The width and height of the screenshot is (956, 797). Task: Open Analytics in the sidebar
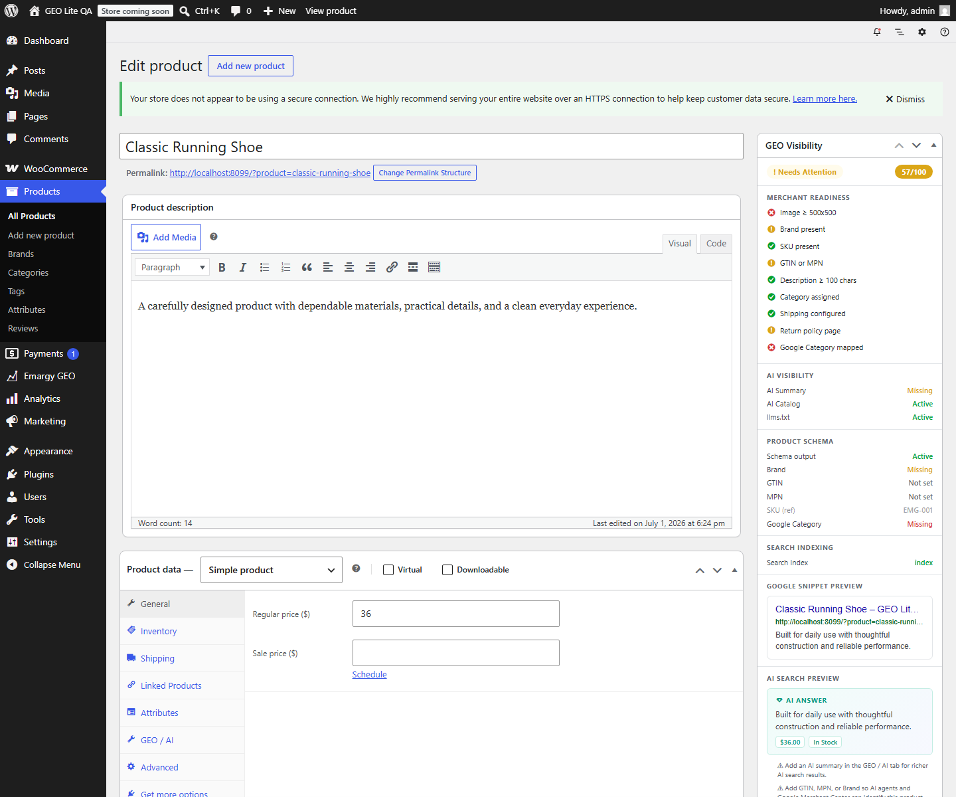tap(53, 398)
